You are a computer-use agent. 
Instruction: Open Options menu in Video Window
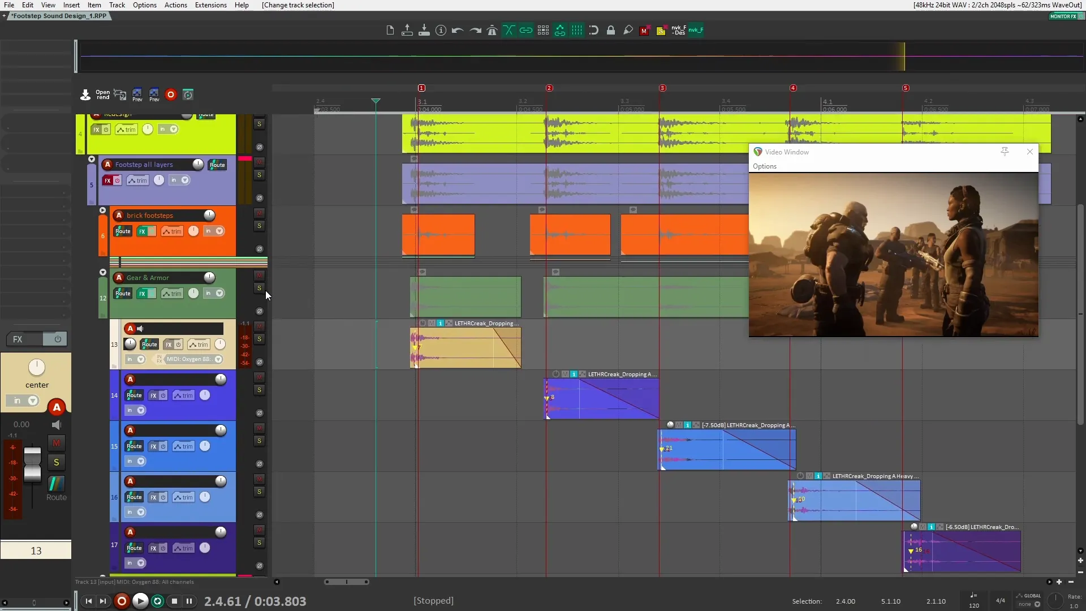click(765, 166)
